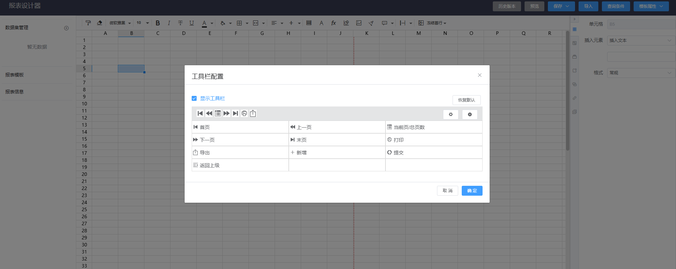Add dataset with plus icon
676x269 pixels.
[x=66, y=28]
